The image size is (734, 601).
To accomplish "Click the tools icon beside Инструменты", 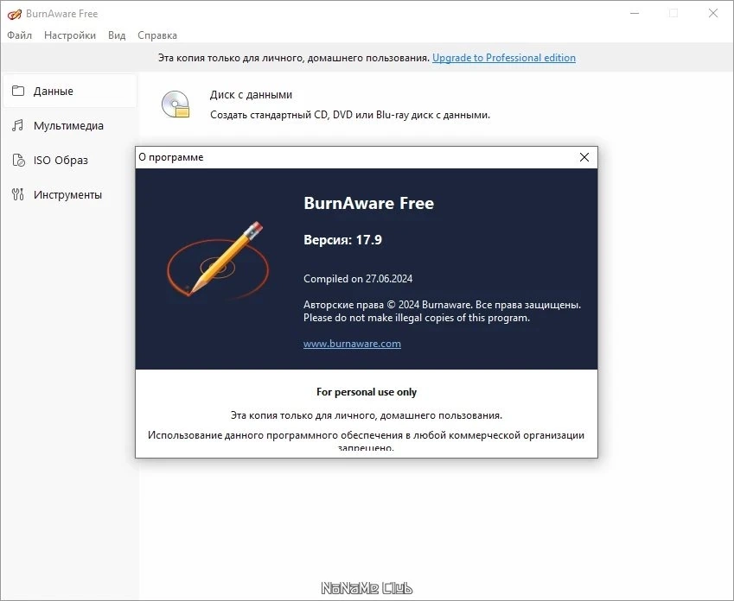I will (18, 194).
